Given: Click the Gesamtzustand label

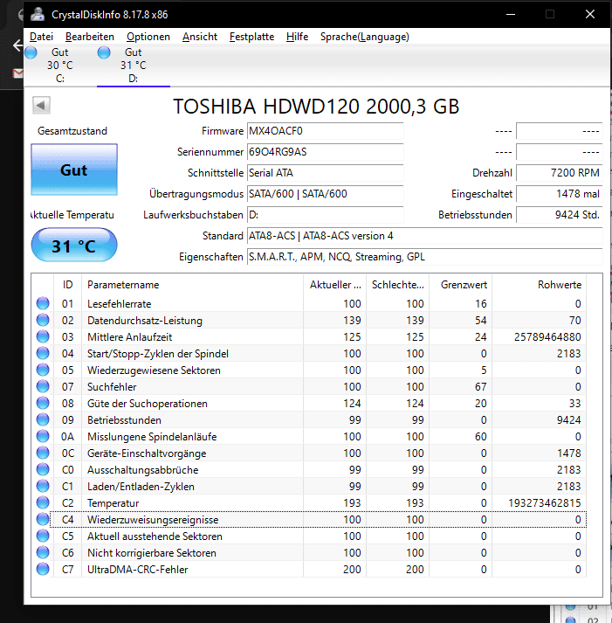Looking at the screenshot, I should point(72,131).
